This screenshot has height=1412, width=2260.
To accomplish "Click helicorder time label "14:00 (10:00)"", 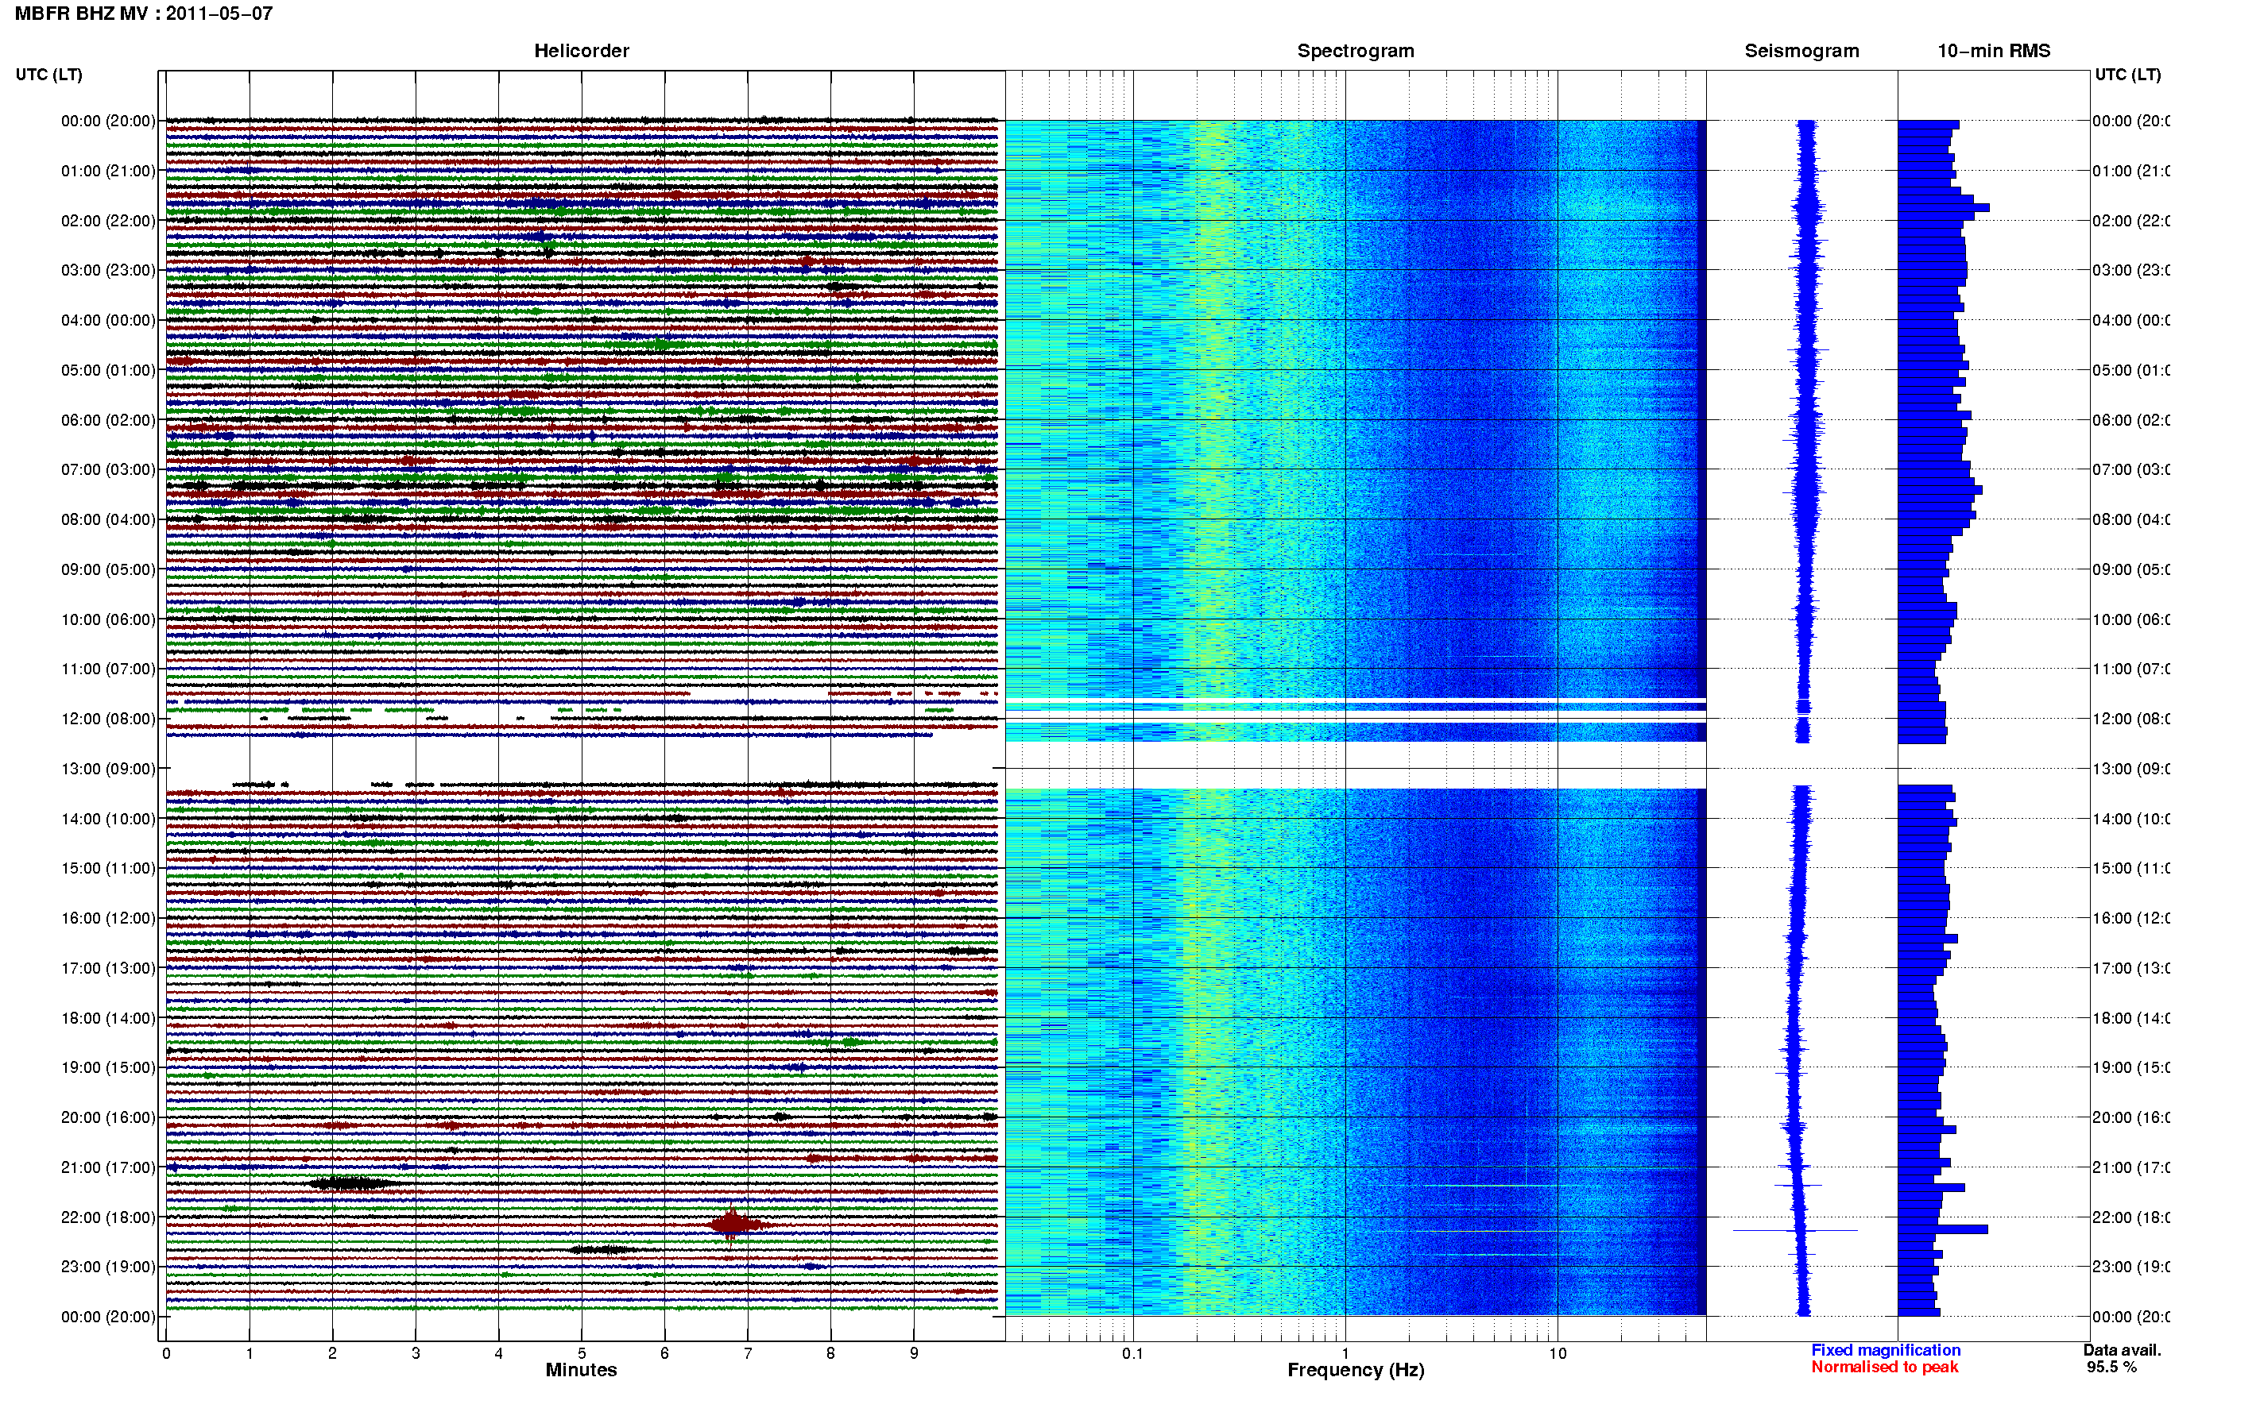I will (x=108, y=819).
